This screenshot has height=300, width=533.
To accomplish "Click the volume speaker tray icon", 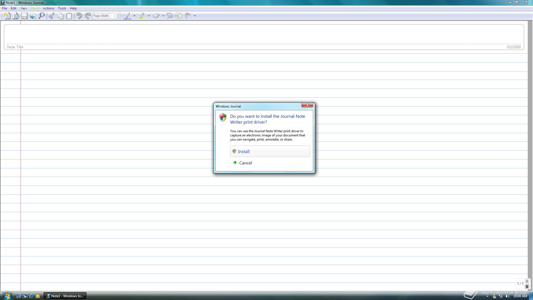I will (507, 296).
